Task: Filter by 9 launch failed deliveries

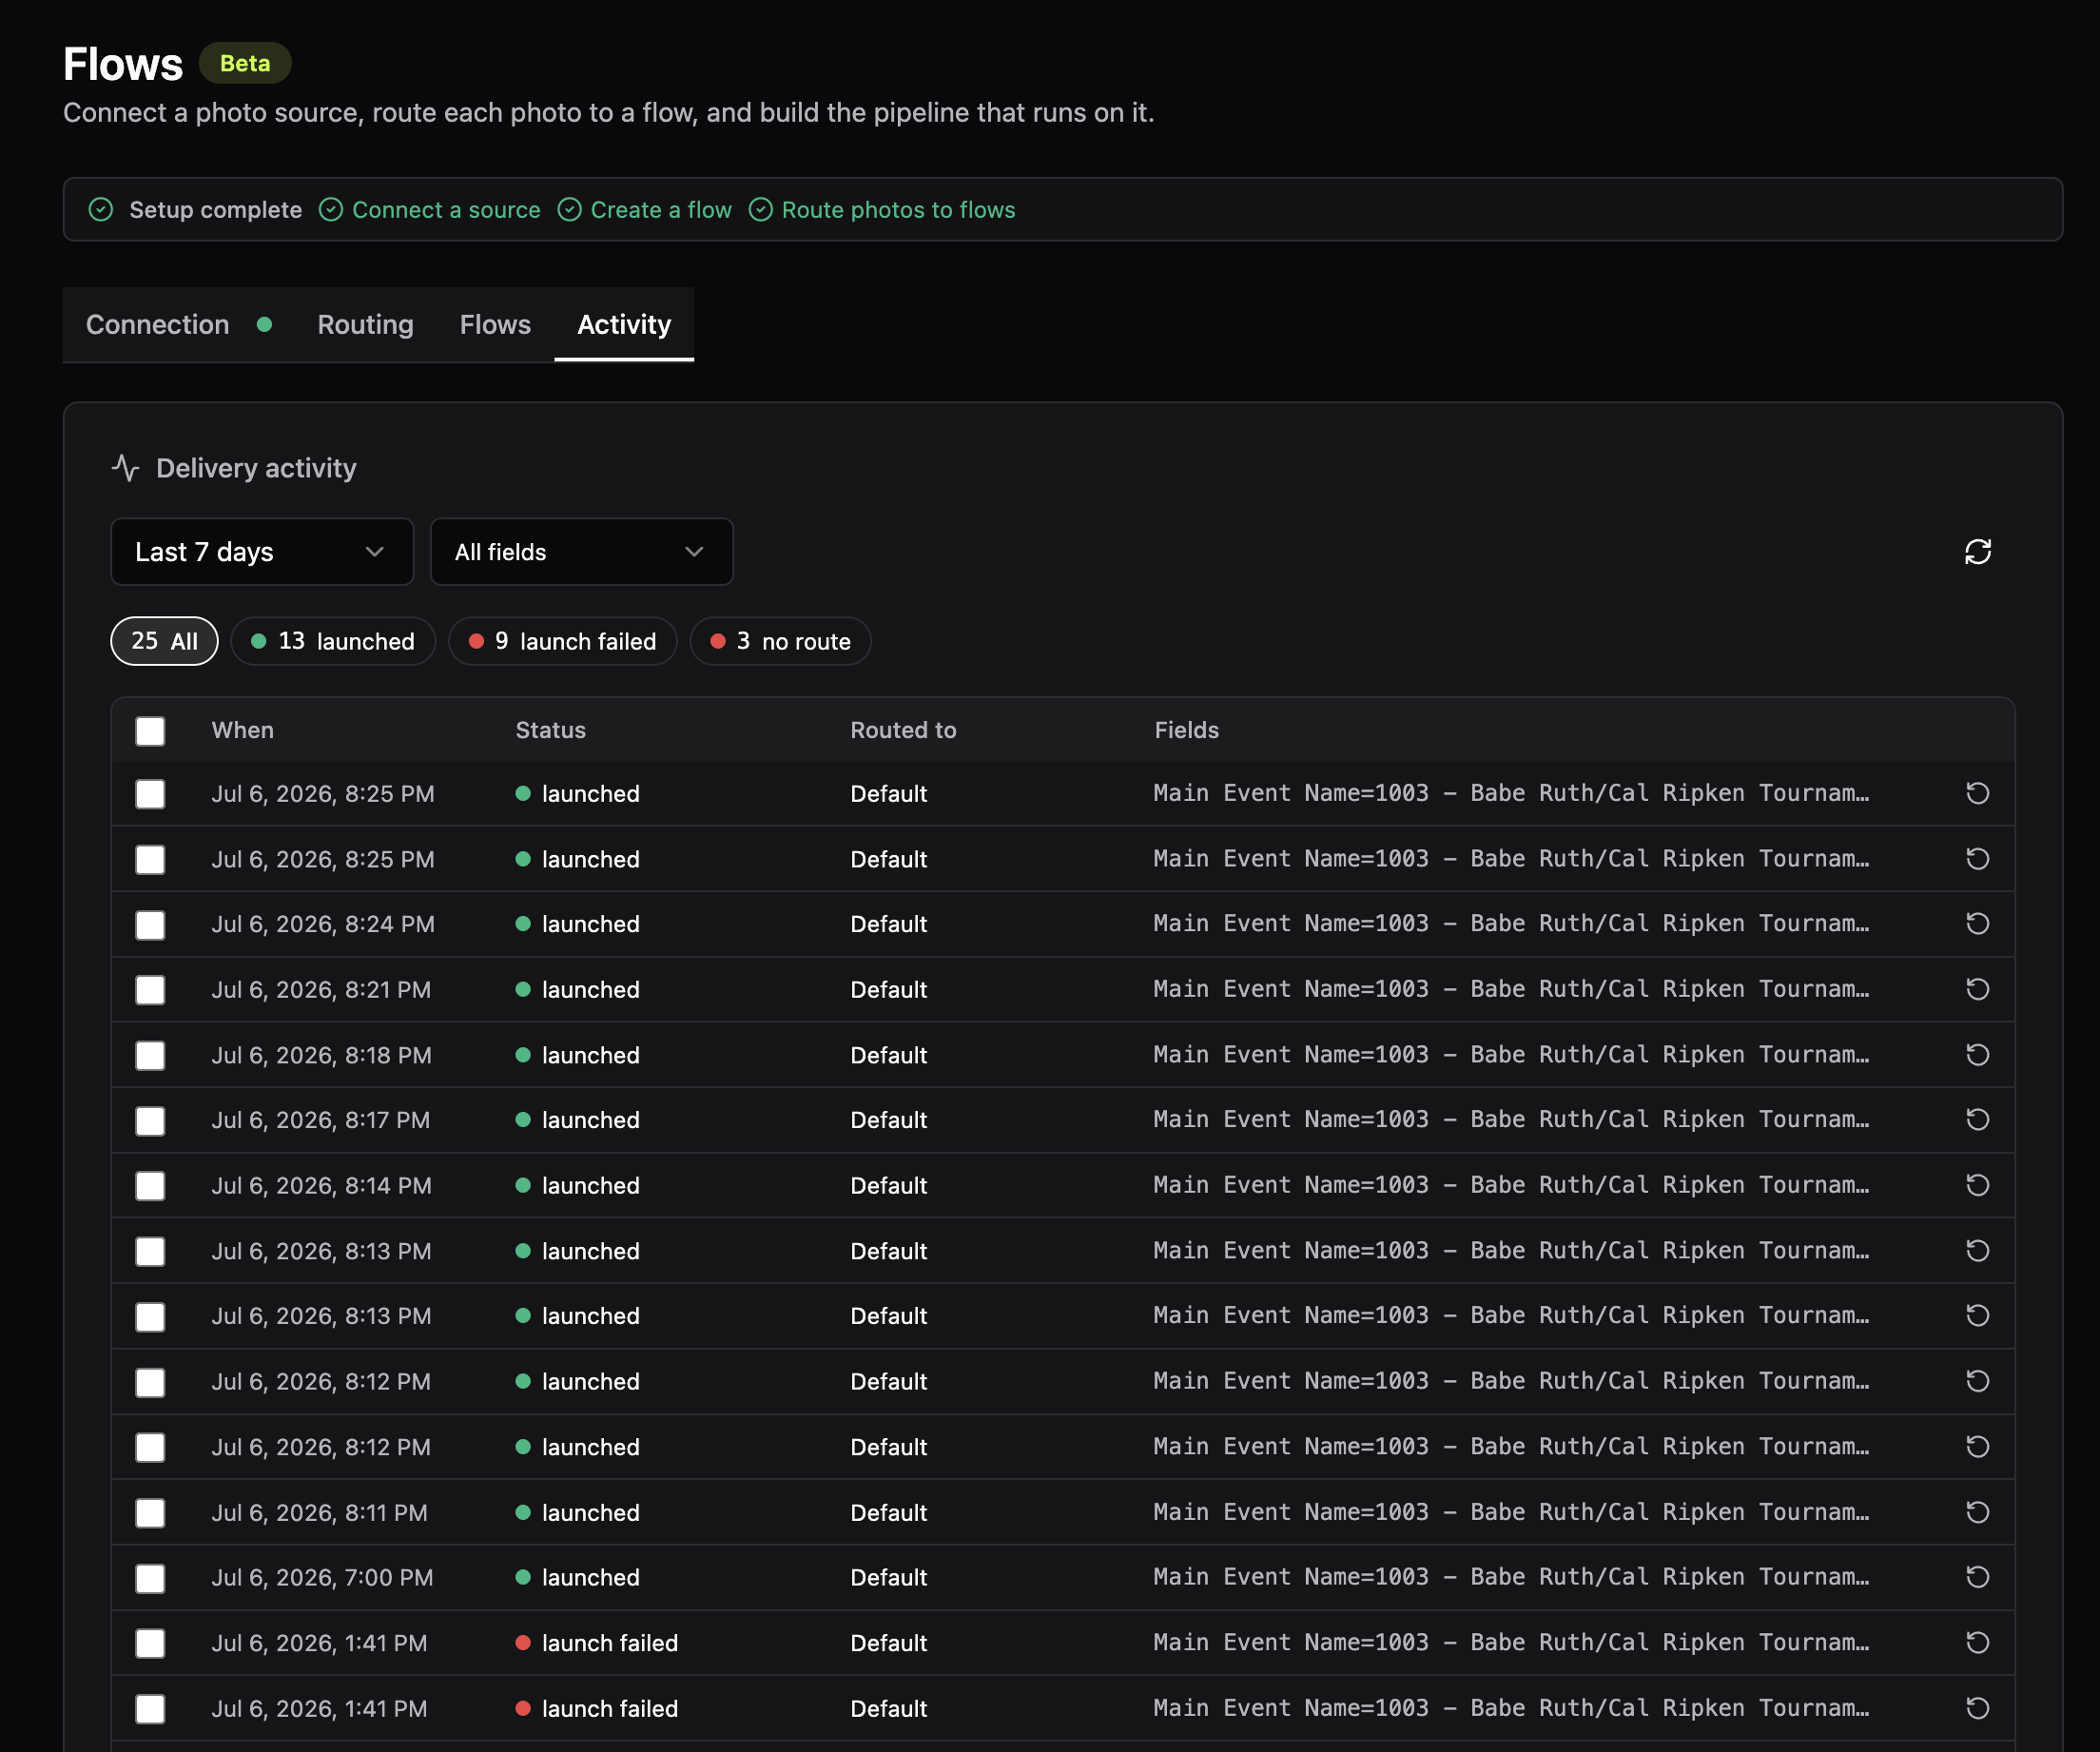Action: pos(563,641)
